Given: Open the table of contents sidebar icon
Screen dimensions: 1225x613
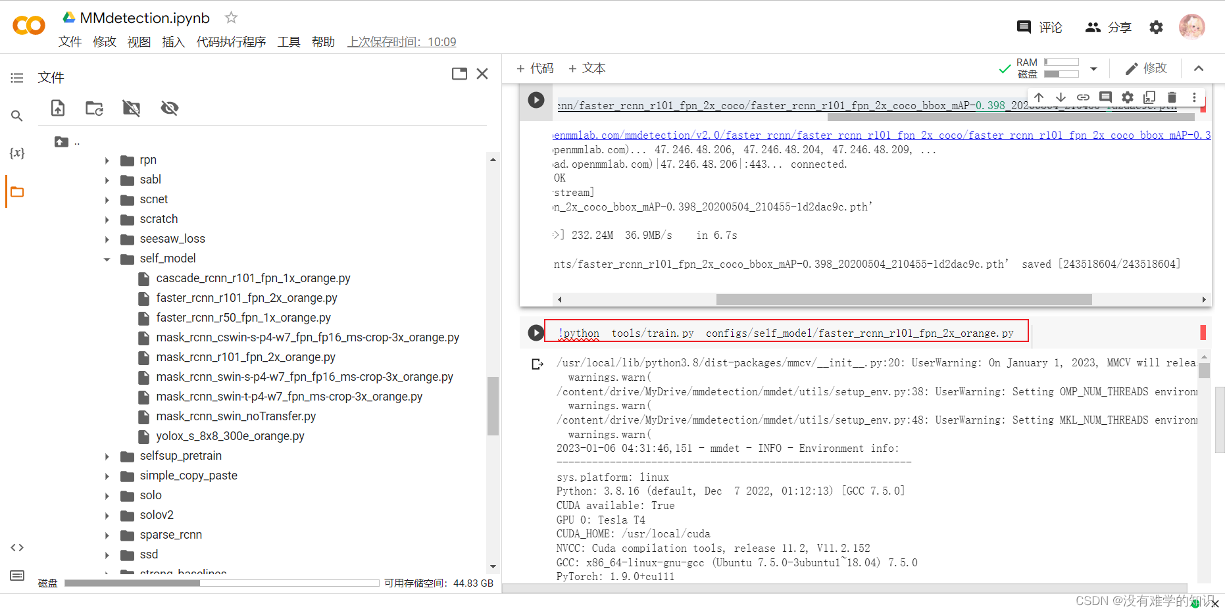Looking at the screenshot, I should click(17, 78).
